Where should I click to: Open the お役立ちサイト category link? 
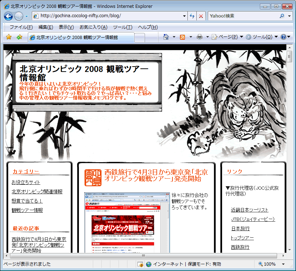point(26,182)
